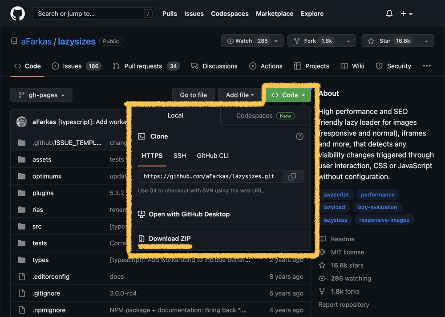This screenshot has height=317, width=445.
Task: Expand the Watch notification options arrow
Action: (x=276, y=41)
